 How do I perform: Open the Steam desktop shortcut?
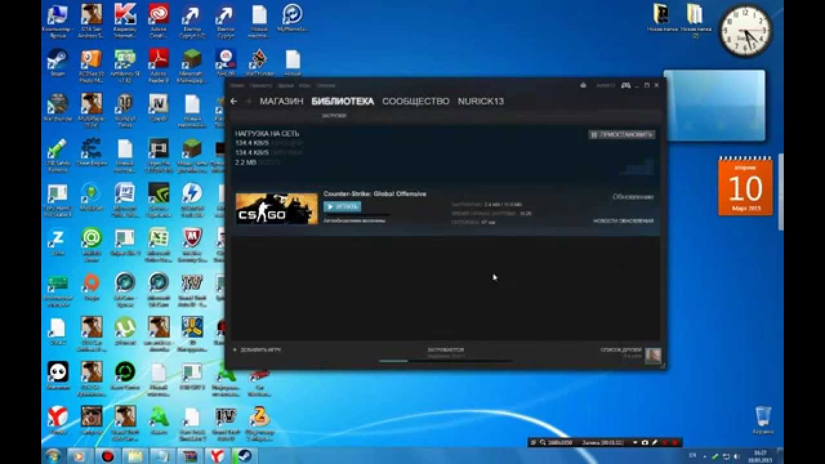57,63
